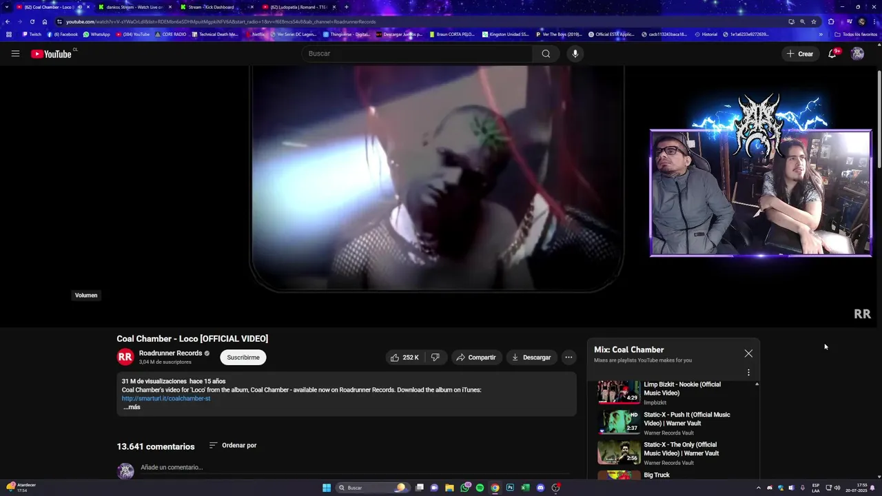Close the Mix: Coal Chamber playlist panel
Viewport: 882px width, 496px height.
point(748,353)
